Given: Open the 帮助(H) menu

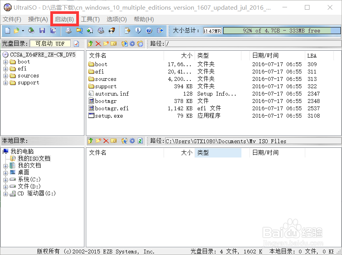Looking at the screenshot, I should 144,19.
